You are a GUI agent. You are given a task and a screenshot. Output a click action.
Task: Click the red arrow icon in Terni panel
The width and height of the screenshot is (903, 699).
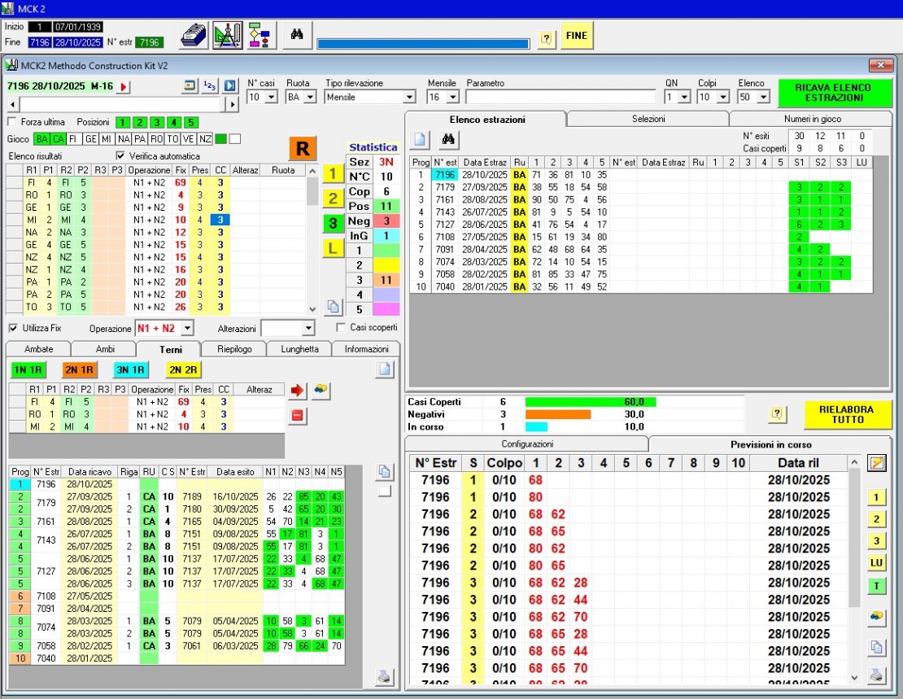[298, 391]
